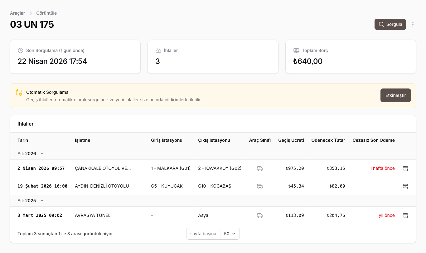Click car icon in Aydın-Denizli Otoyolu row
This screenshot has width=426, height=253.
260,186
